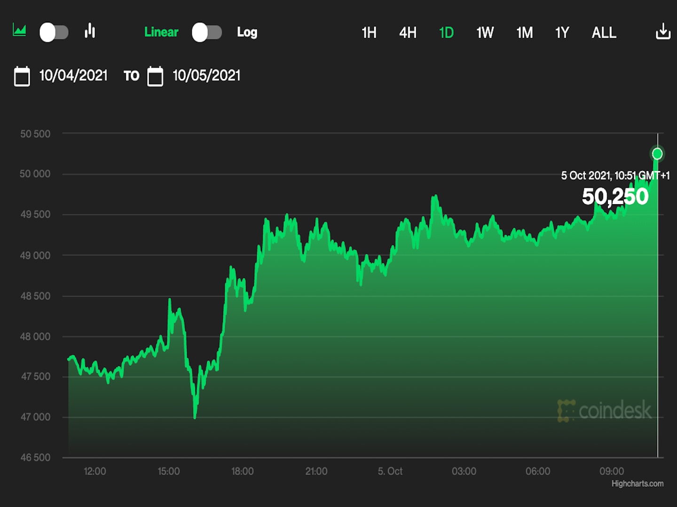The height and width of the screenshot is (507, 677).
Task: Select the candlestick chart icon
Action: pyautogui.click(x=90, y=31)
